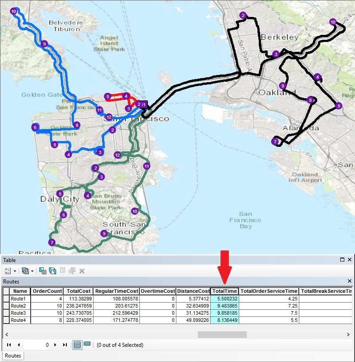Click DistanceCost value 49.099226
The image size is (355, 362).
(x=193, y=320)
